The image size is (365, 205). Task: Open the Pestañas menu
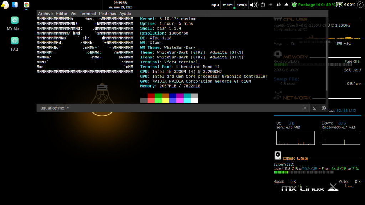point(107,14)
